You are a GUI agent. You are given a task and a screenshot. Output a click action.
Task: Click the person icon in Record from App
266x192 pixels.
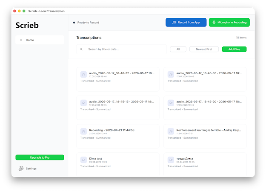click(174, 22)
